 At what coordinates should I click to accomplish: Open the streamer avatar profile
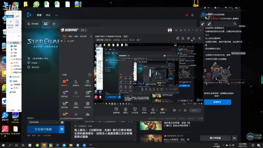170,30
